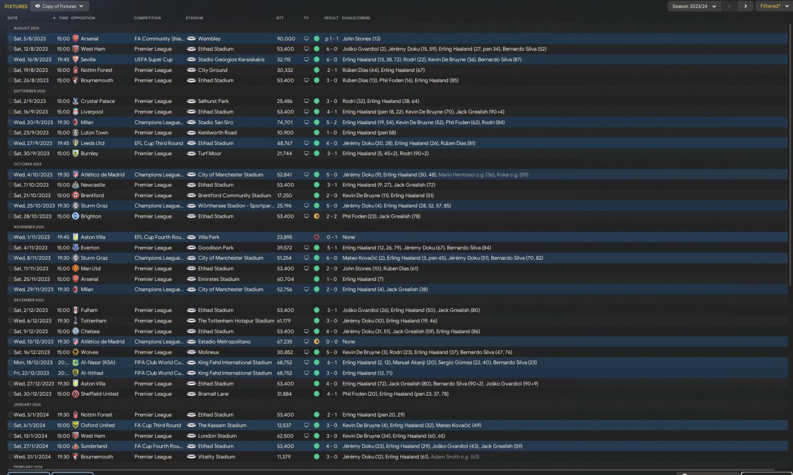Click the Oxford United club badge
Viewport: 793px width, 475px height.
pyautogui.click(x=76, y=425)
